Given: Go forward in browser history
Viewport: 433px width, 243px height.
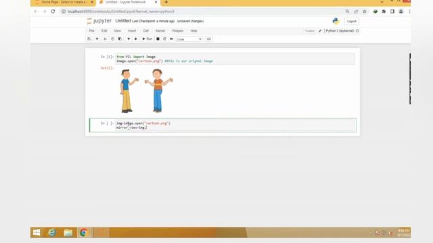Looking at the screenshot, I should point(44,11).
